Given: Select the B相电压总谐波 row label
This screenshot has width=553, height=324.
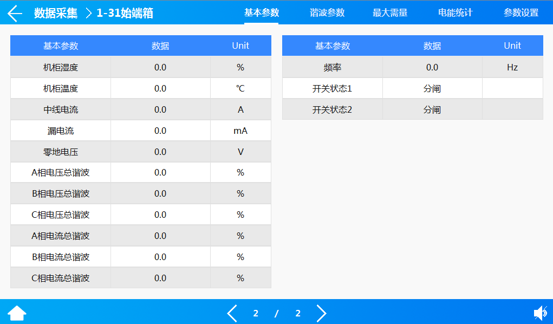Looking at the screenshot, I should [x=61, y=194].
